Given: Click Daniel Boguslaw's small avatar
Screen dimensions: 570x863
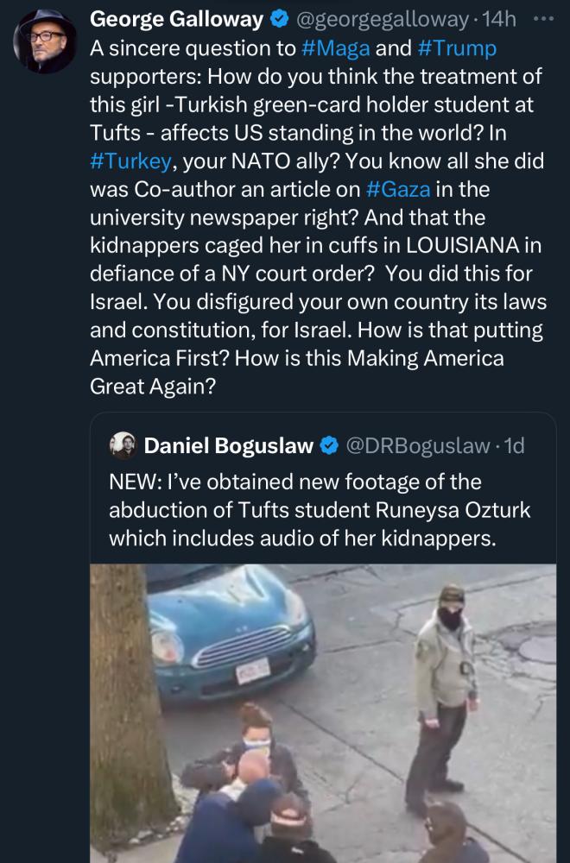Looking at the screenshot, I should (x=122, y=444).
